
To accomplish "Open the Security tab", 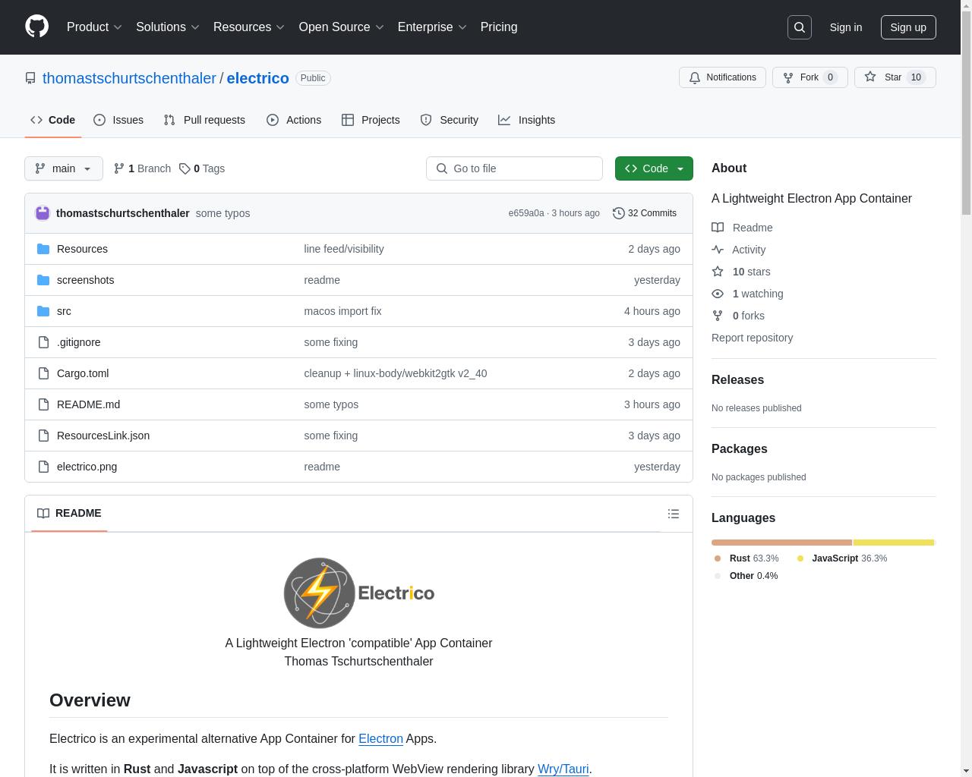I will [450, 120].
